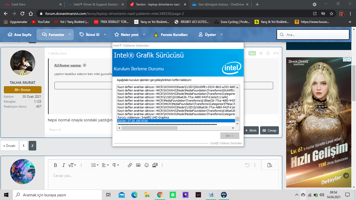Expand the Üyeler dropdown arrow

coord(222,35)
